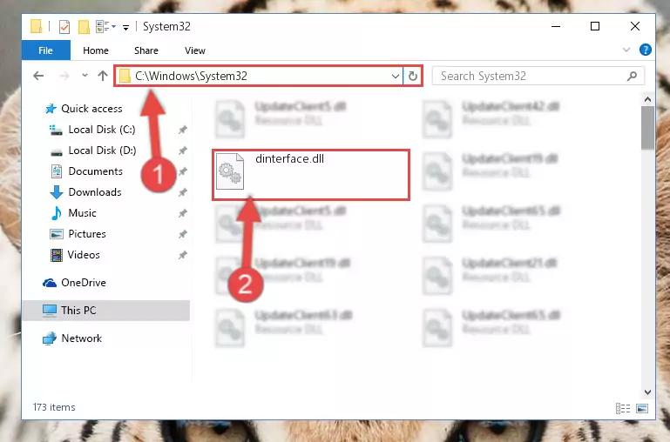Go up one folder level
Screen dimensions: 670x442
103,76
